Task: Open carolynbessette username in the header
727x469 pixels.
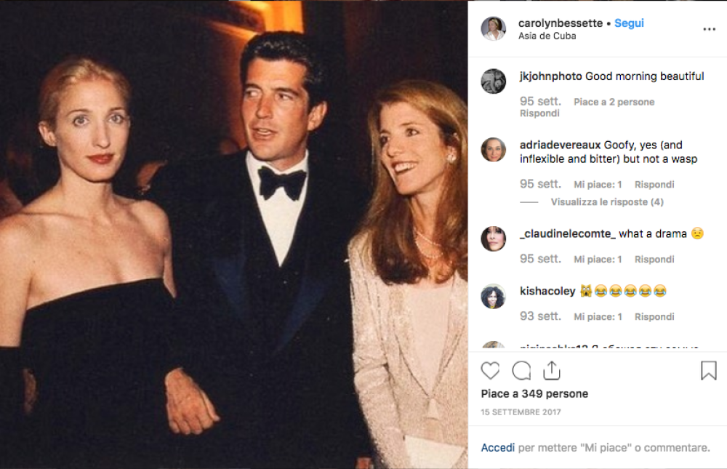Action: [560, 23]
